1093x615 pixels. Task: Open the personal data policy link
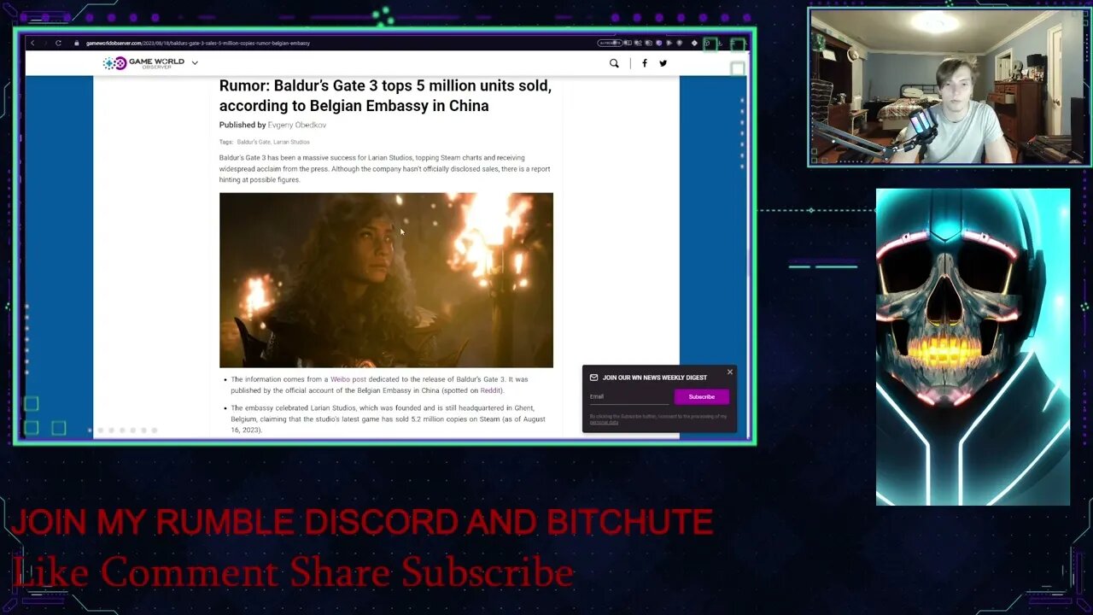click(604, 422)
